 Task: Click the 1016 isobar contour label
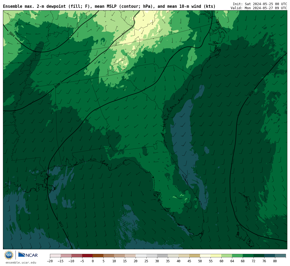pyautogui.click(x=251, y=93)
